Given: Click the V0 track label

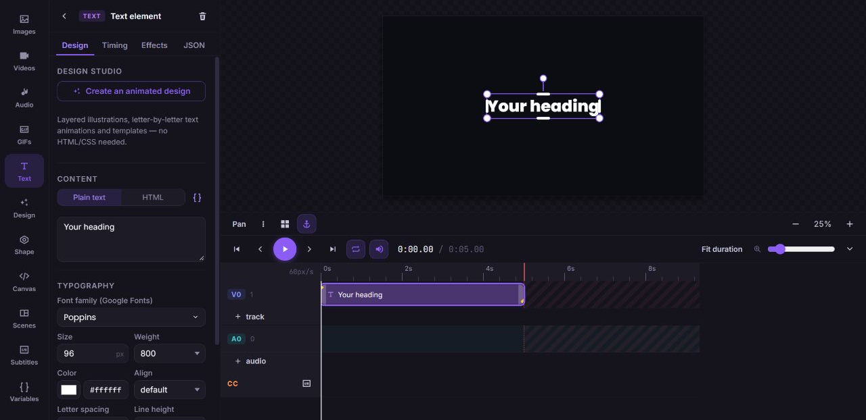Looking at the screenshot, I should click(x=236, y=294).
